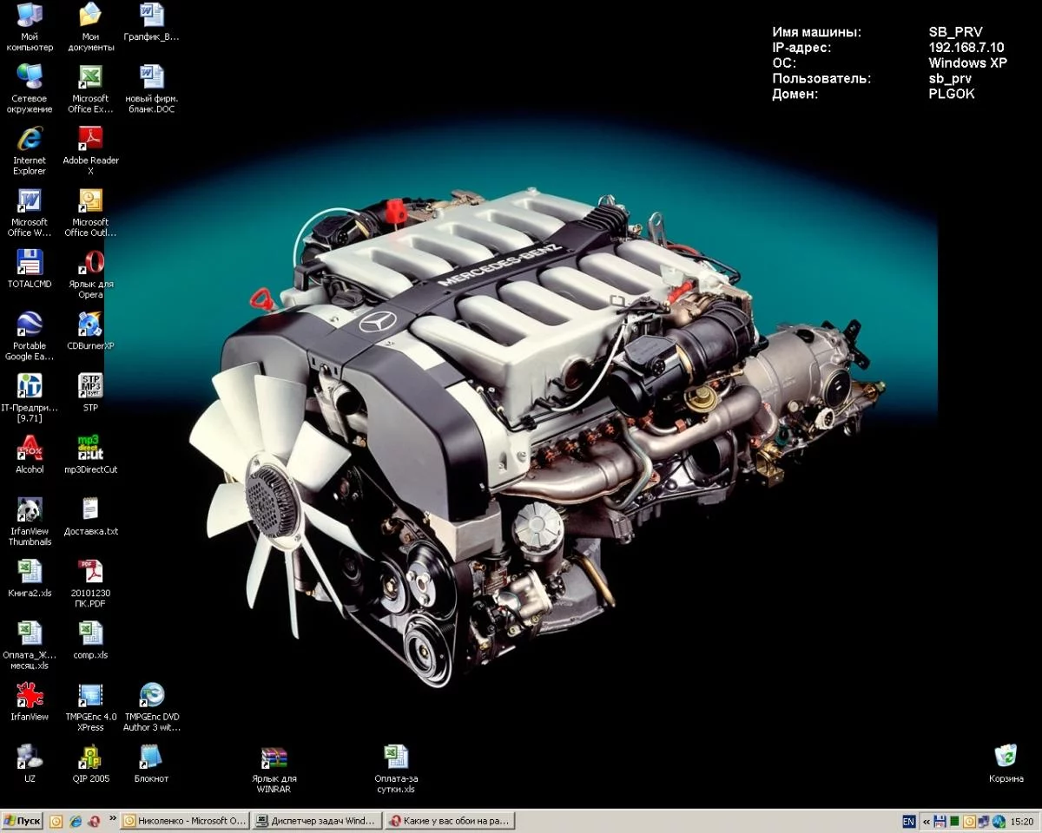Open the Total Commander (TOTALCMD) desktop shortcut
Viewport: 1042px width, 833px height.
pos(30,263)
